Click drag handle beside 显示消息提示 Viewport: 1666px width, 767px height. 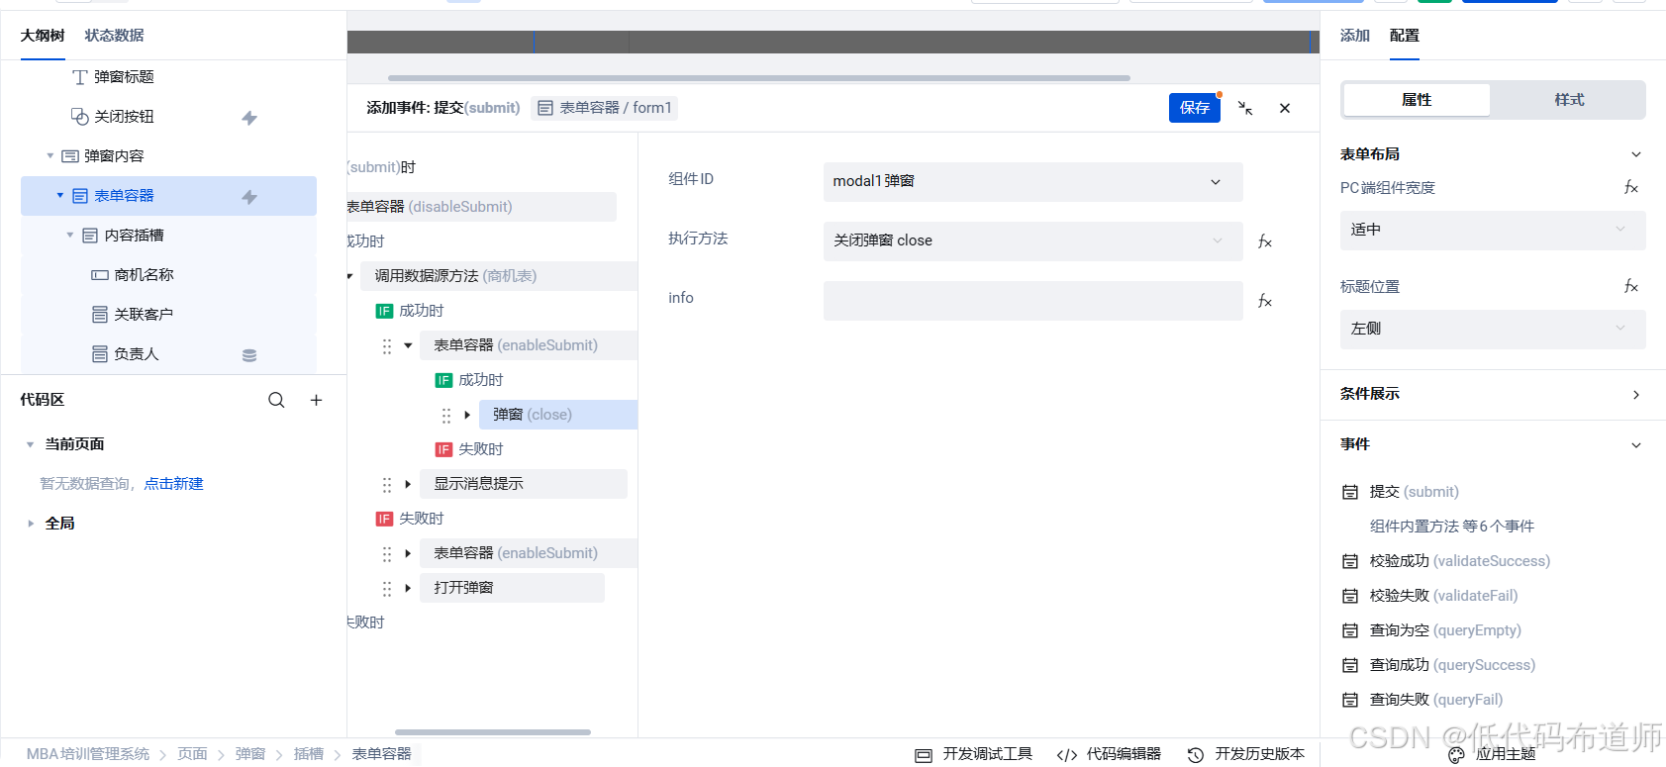click(387, 485)
